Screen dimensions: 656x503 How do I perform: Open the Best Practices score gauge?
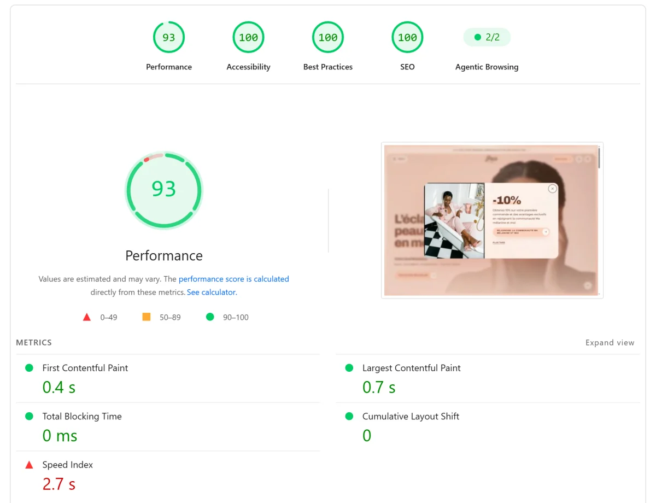(x=328, y=37)
